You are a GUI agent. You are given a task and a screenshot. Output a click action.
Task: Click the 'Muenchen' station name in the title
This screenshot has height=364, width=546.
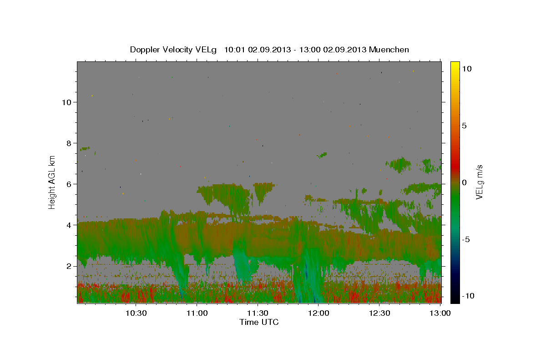click(389, 50)
